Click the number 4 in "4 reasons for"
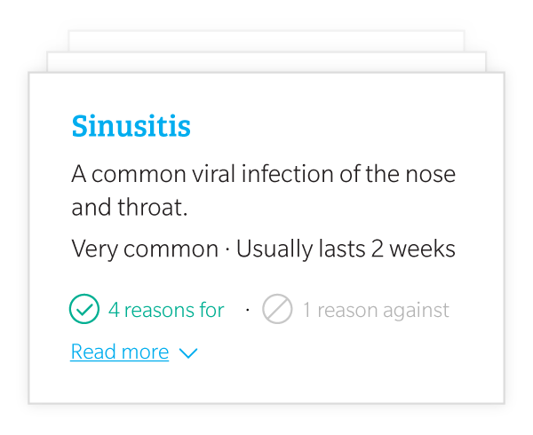 pyautogui.click(x=114, y=310)
